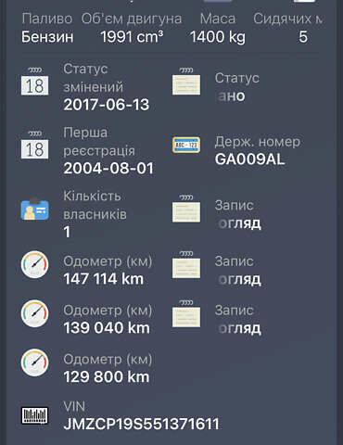Click the license plate icon
Viewport: 343px width, 445px height.
click(186, 145)
